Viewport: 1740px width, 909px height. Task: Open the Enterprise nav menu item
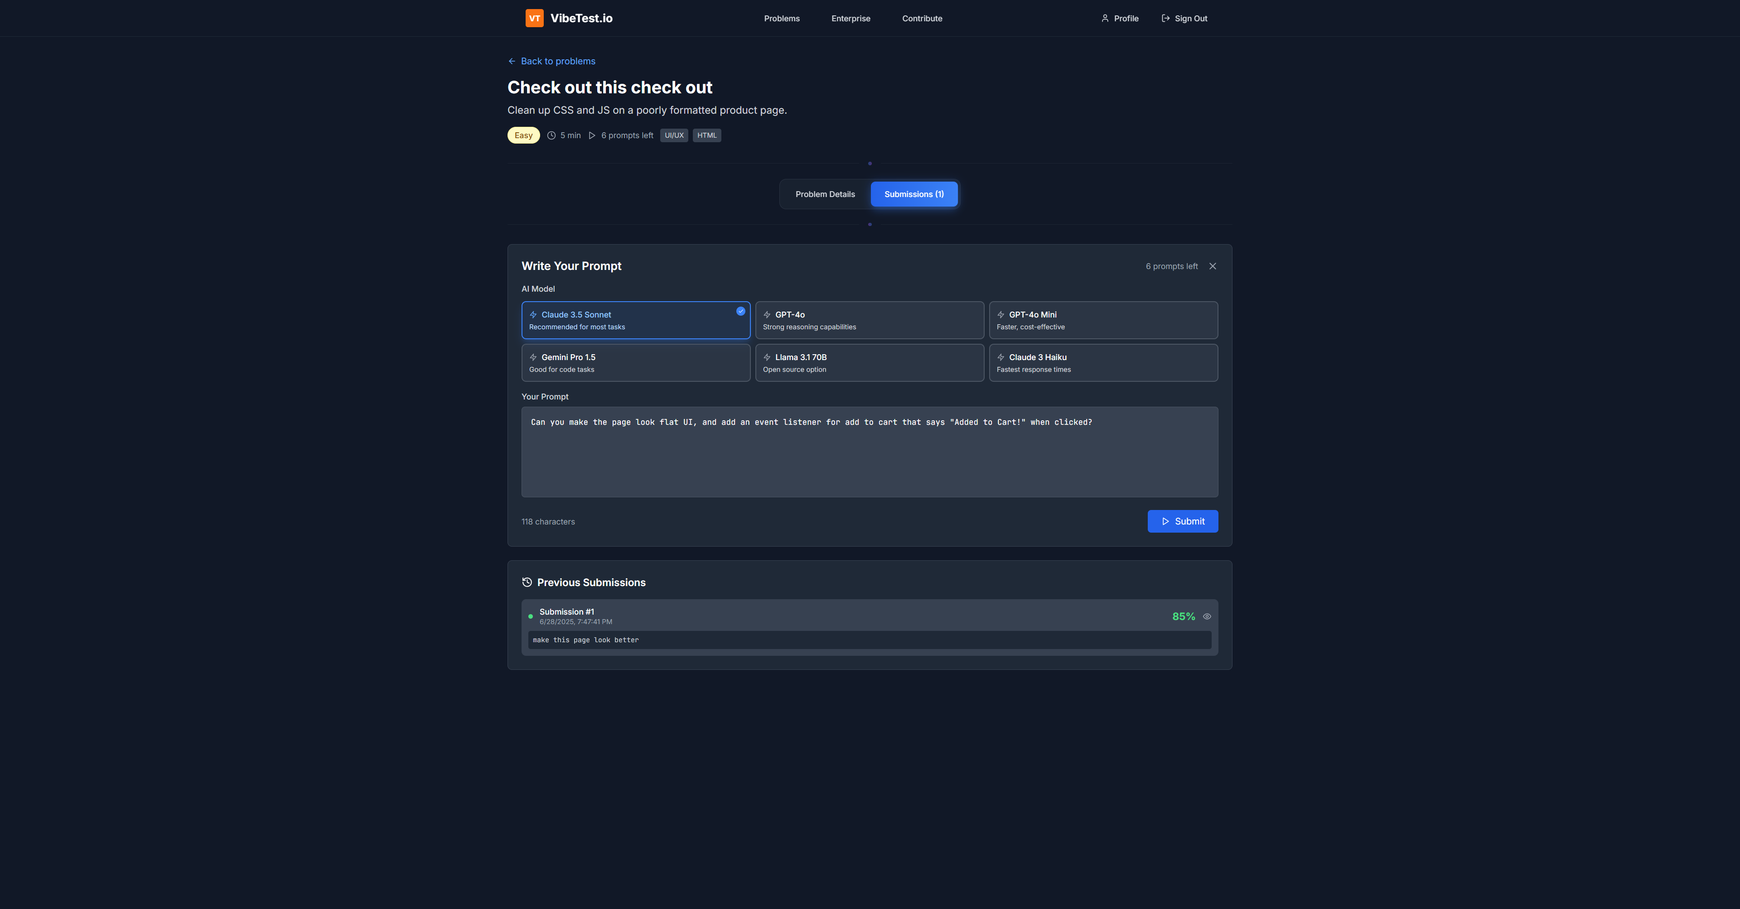point(851,19)
